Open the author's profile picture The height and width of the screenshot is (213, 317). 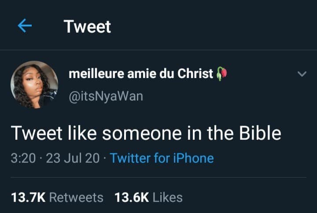[x=34, y=85]
